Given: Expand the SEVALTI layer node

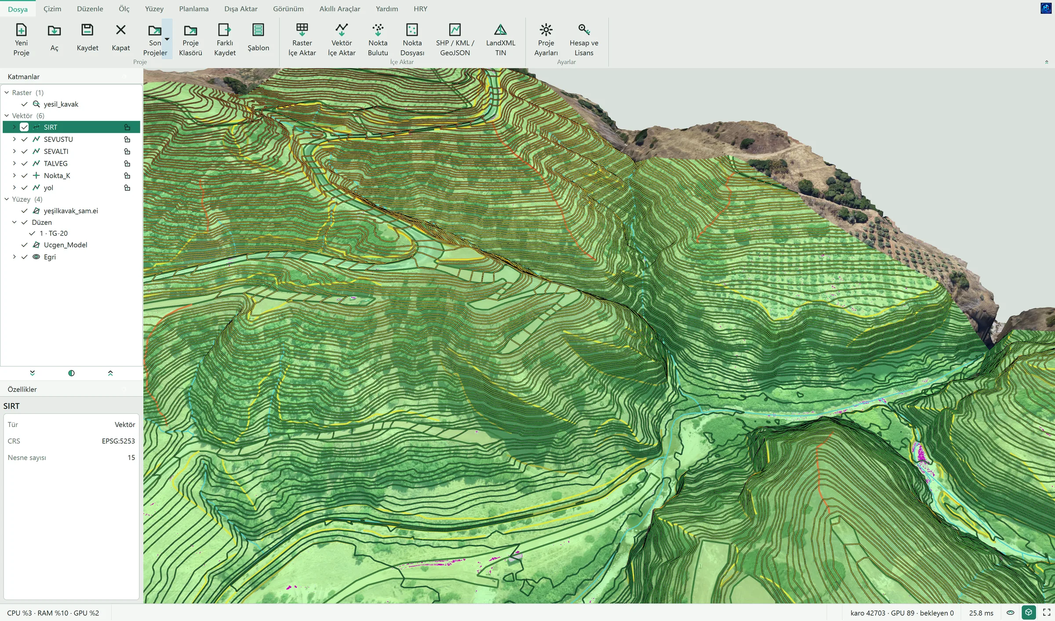Looking at the screenshot, I should (x=14, y=151).
